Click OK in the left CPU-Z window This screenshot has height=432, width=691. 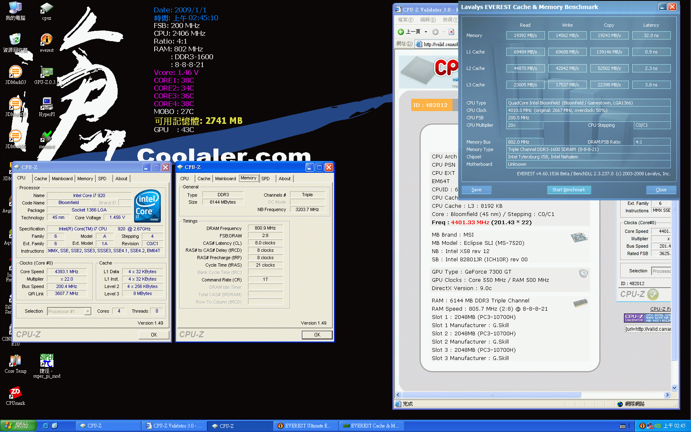(x=154, y=335)
